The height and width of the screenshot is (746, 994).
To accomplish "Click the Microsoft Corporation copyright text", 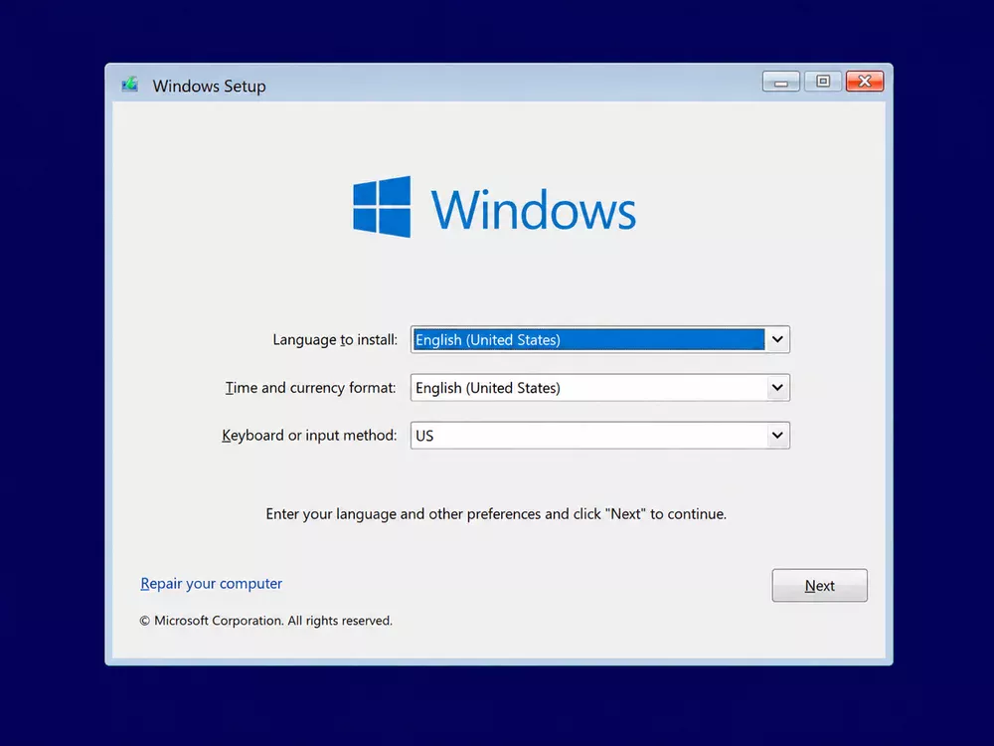I will point(266,621).
